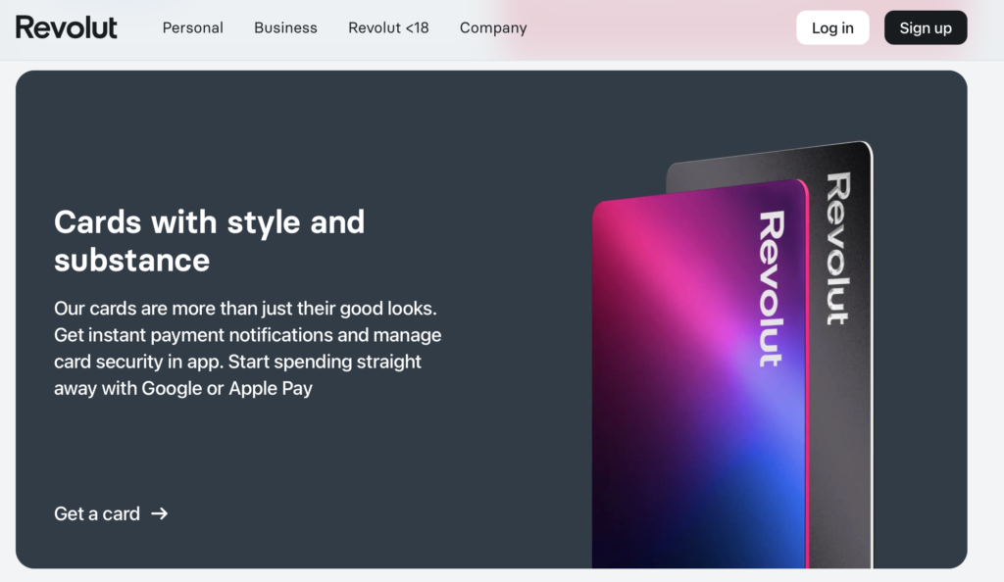Click the Log in button
The width and height of the screenshot is (1004, 582).
(x=832, y=27)
